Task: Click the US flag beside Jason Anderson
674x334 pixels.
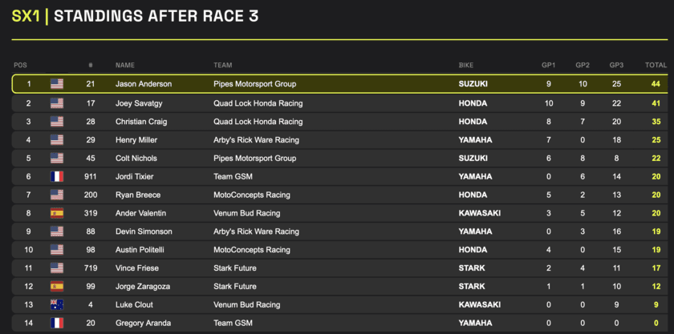Action: (x=57, y=84)
